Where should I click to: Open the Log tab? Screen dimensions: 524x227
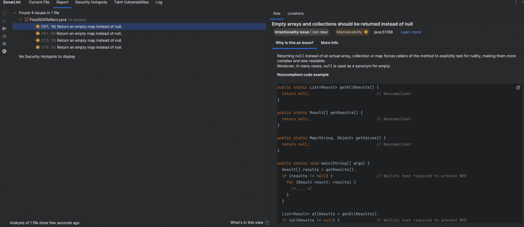coord(159,2)
